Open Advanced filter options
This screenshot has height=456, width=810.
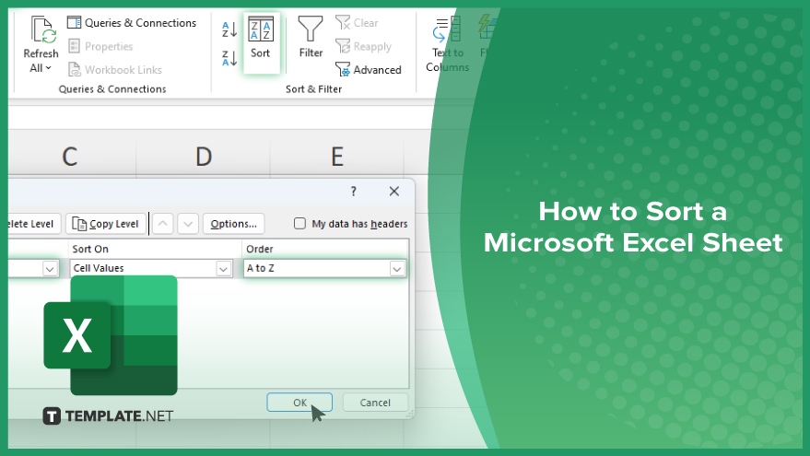point(369,70)
